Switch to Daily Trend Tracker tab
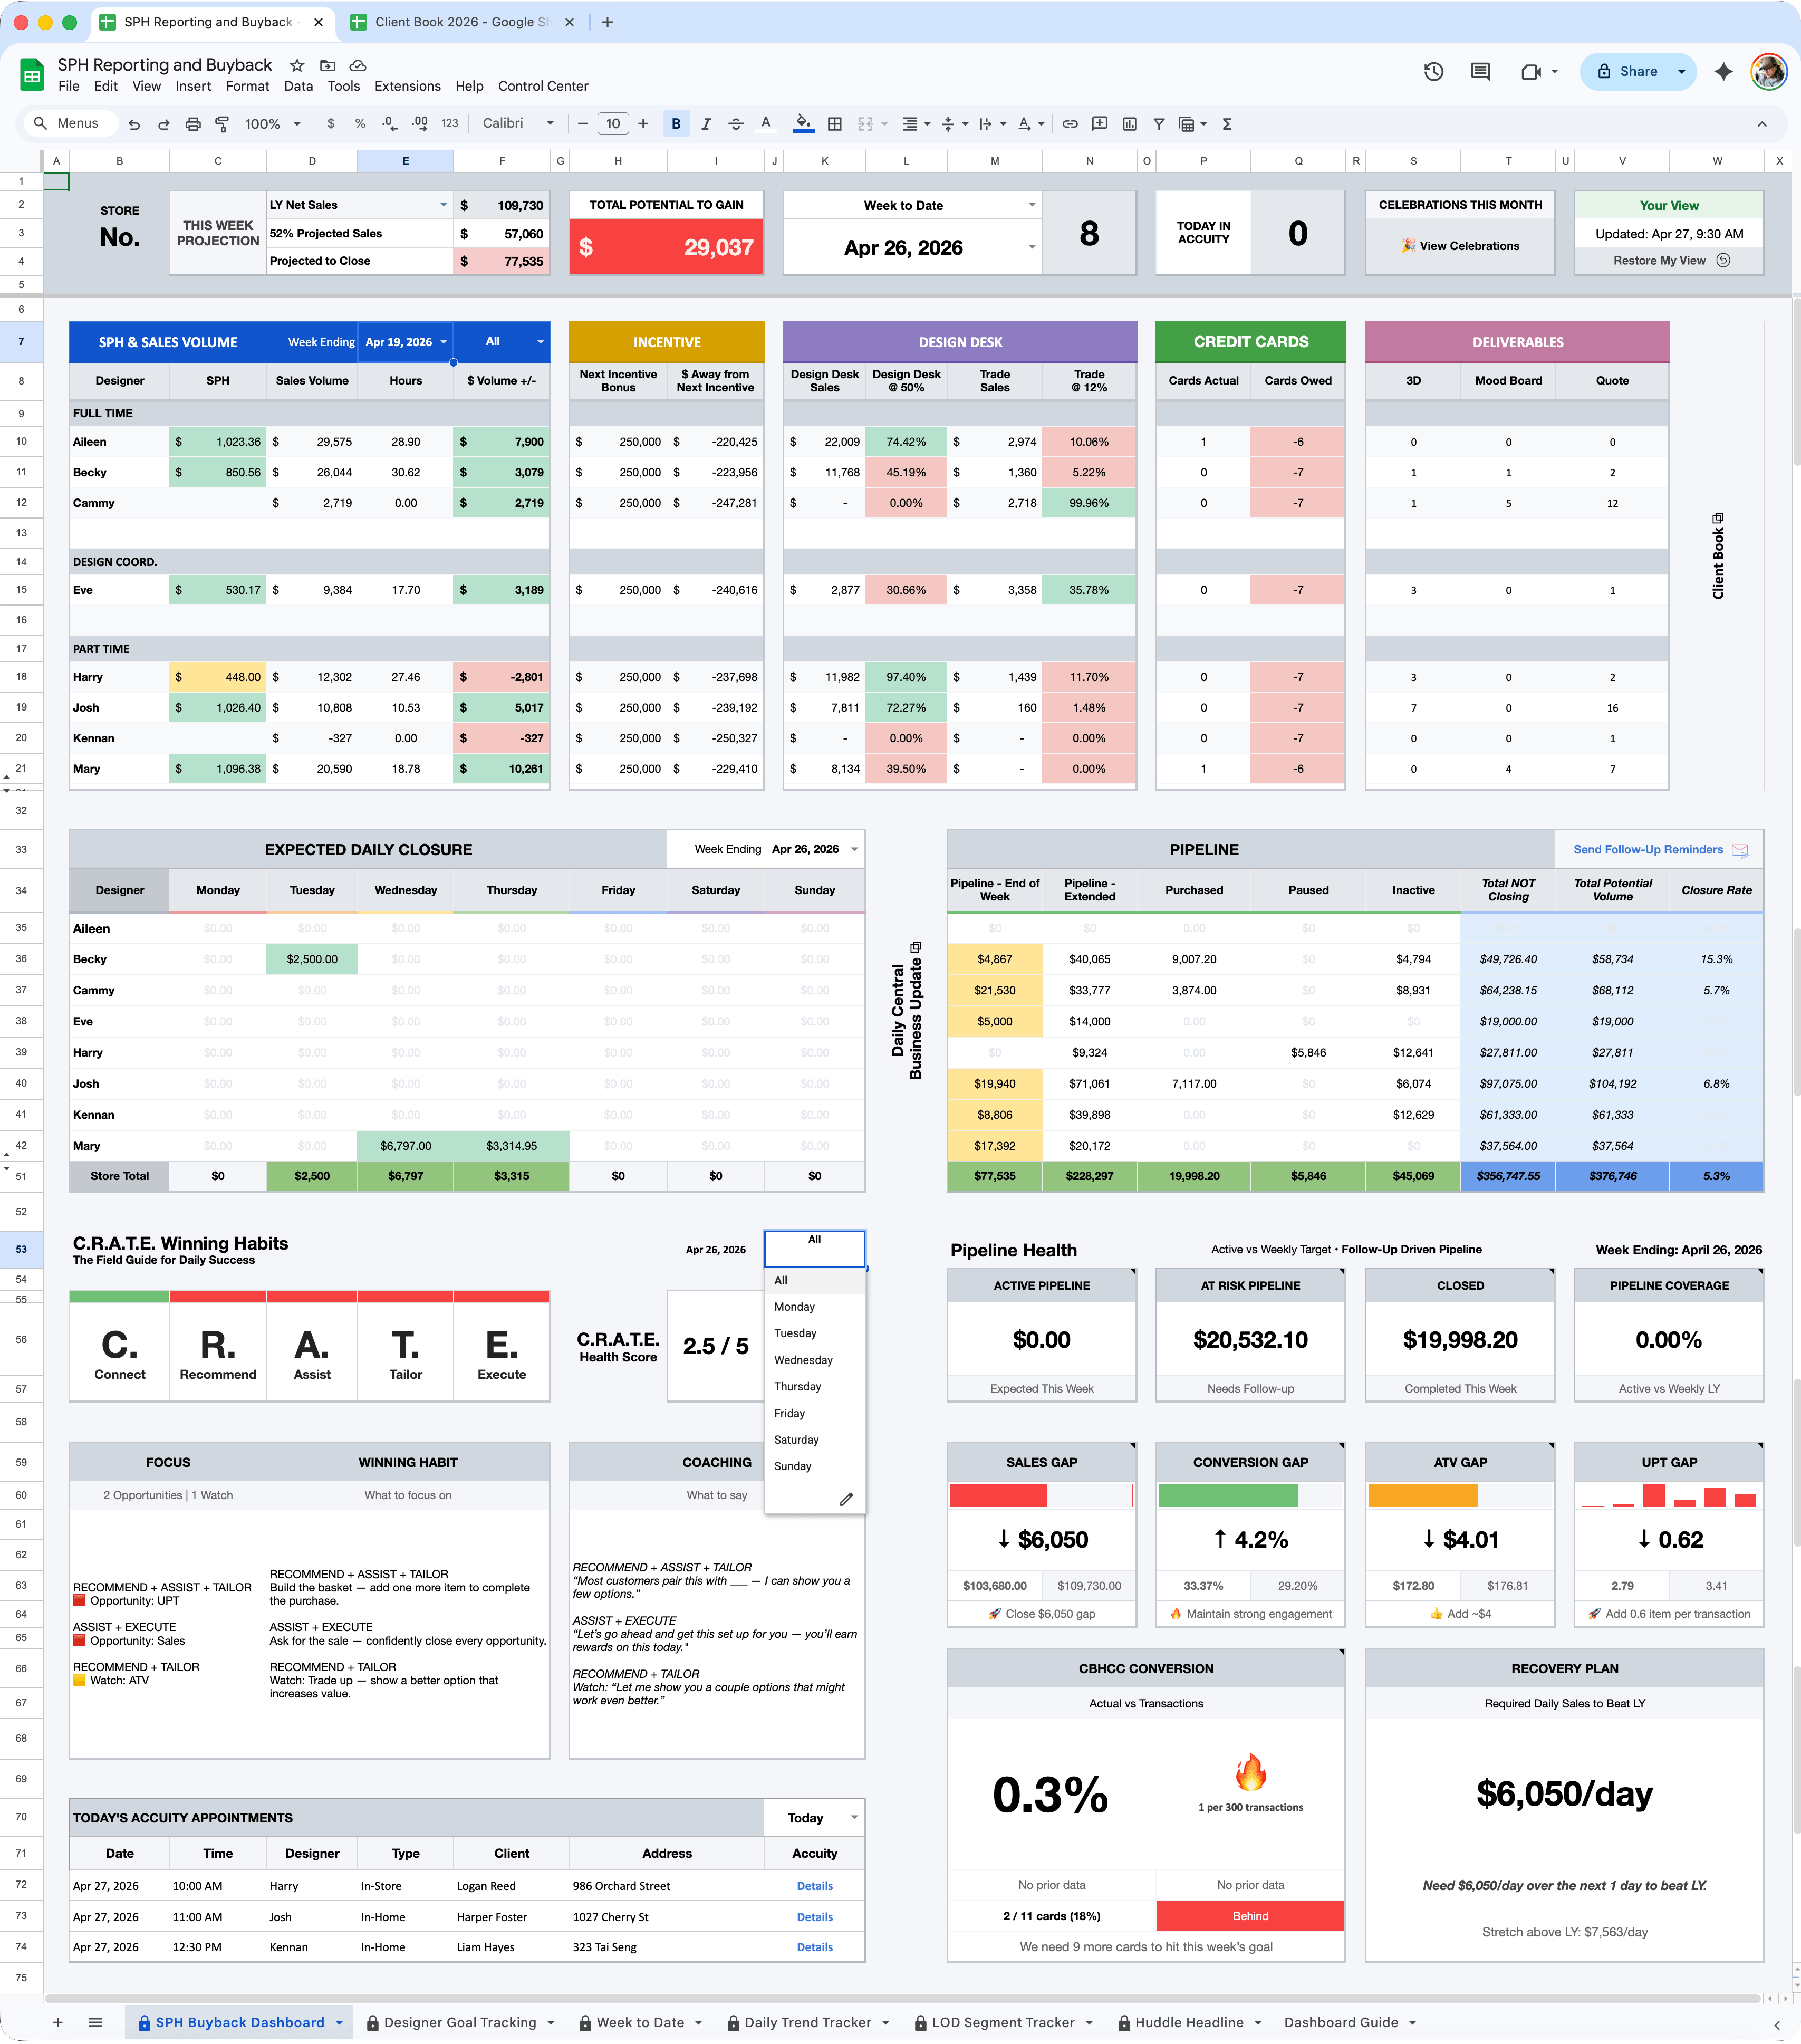1801x2044 pixels. tap(807, 2022)
